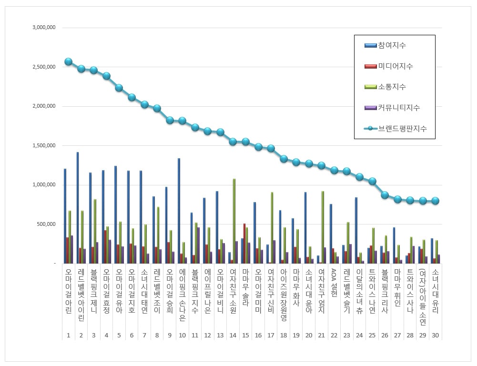Image resolution: width=477 pixels, height=366 pixels.
Task: Select the AOA 설현 axis label
Action: pos(334,283)
